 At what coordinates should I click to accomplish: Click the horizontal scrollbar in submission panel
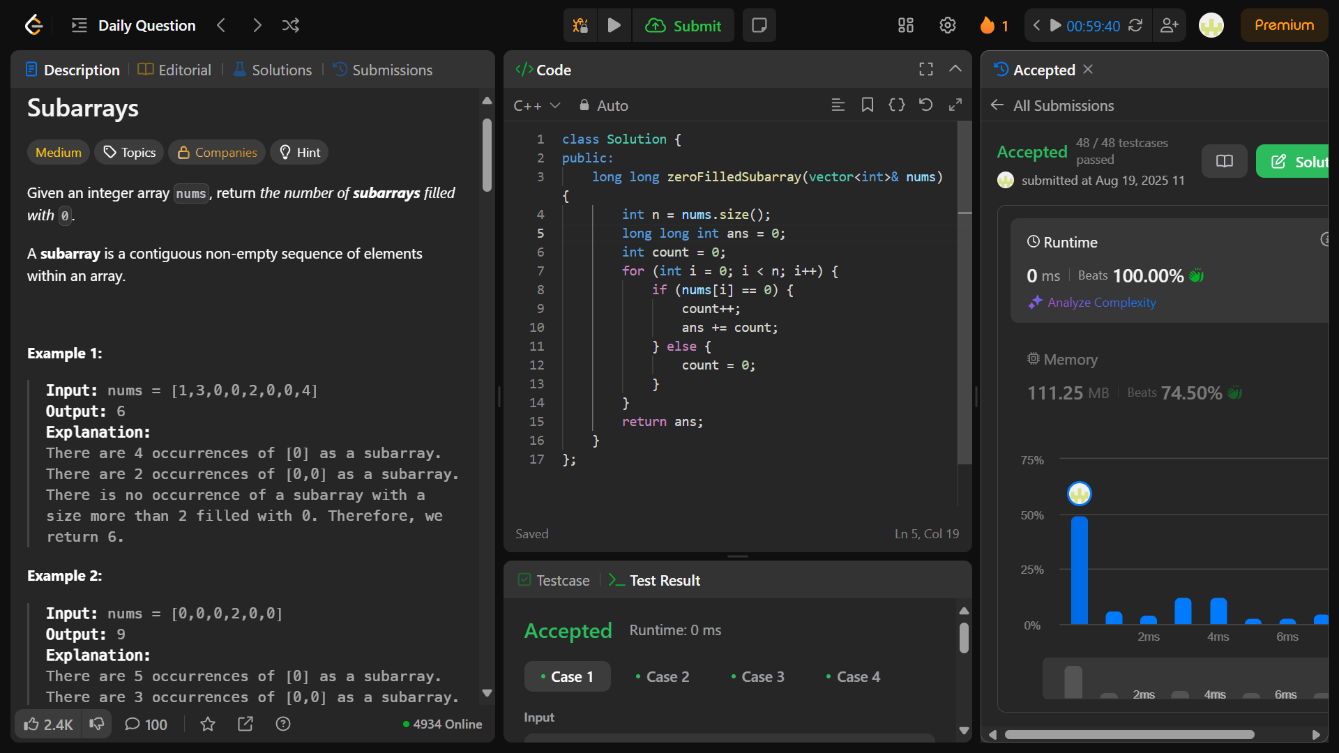tap(1129, 734)
